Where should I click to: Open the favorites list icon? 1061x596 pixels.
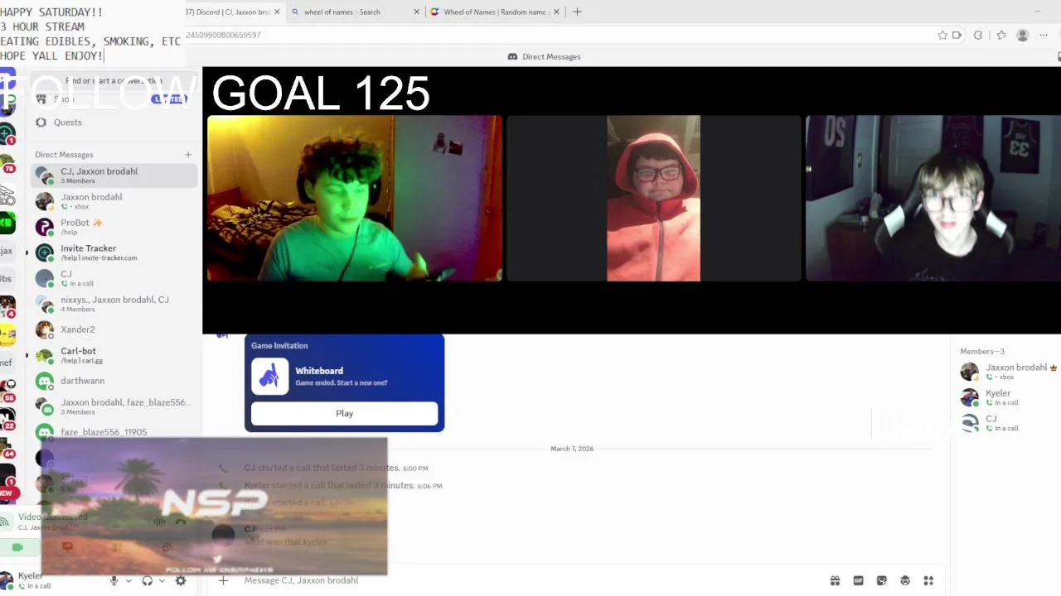(x=1001, y=35)
